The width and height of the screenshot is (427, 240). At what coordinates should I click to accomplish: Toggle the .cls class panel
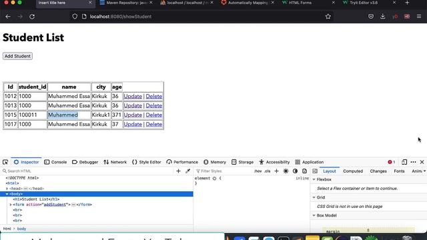(x=268, y=171)
